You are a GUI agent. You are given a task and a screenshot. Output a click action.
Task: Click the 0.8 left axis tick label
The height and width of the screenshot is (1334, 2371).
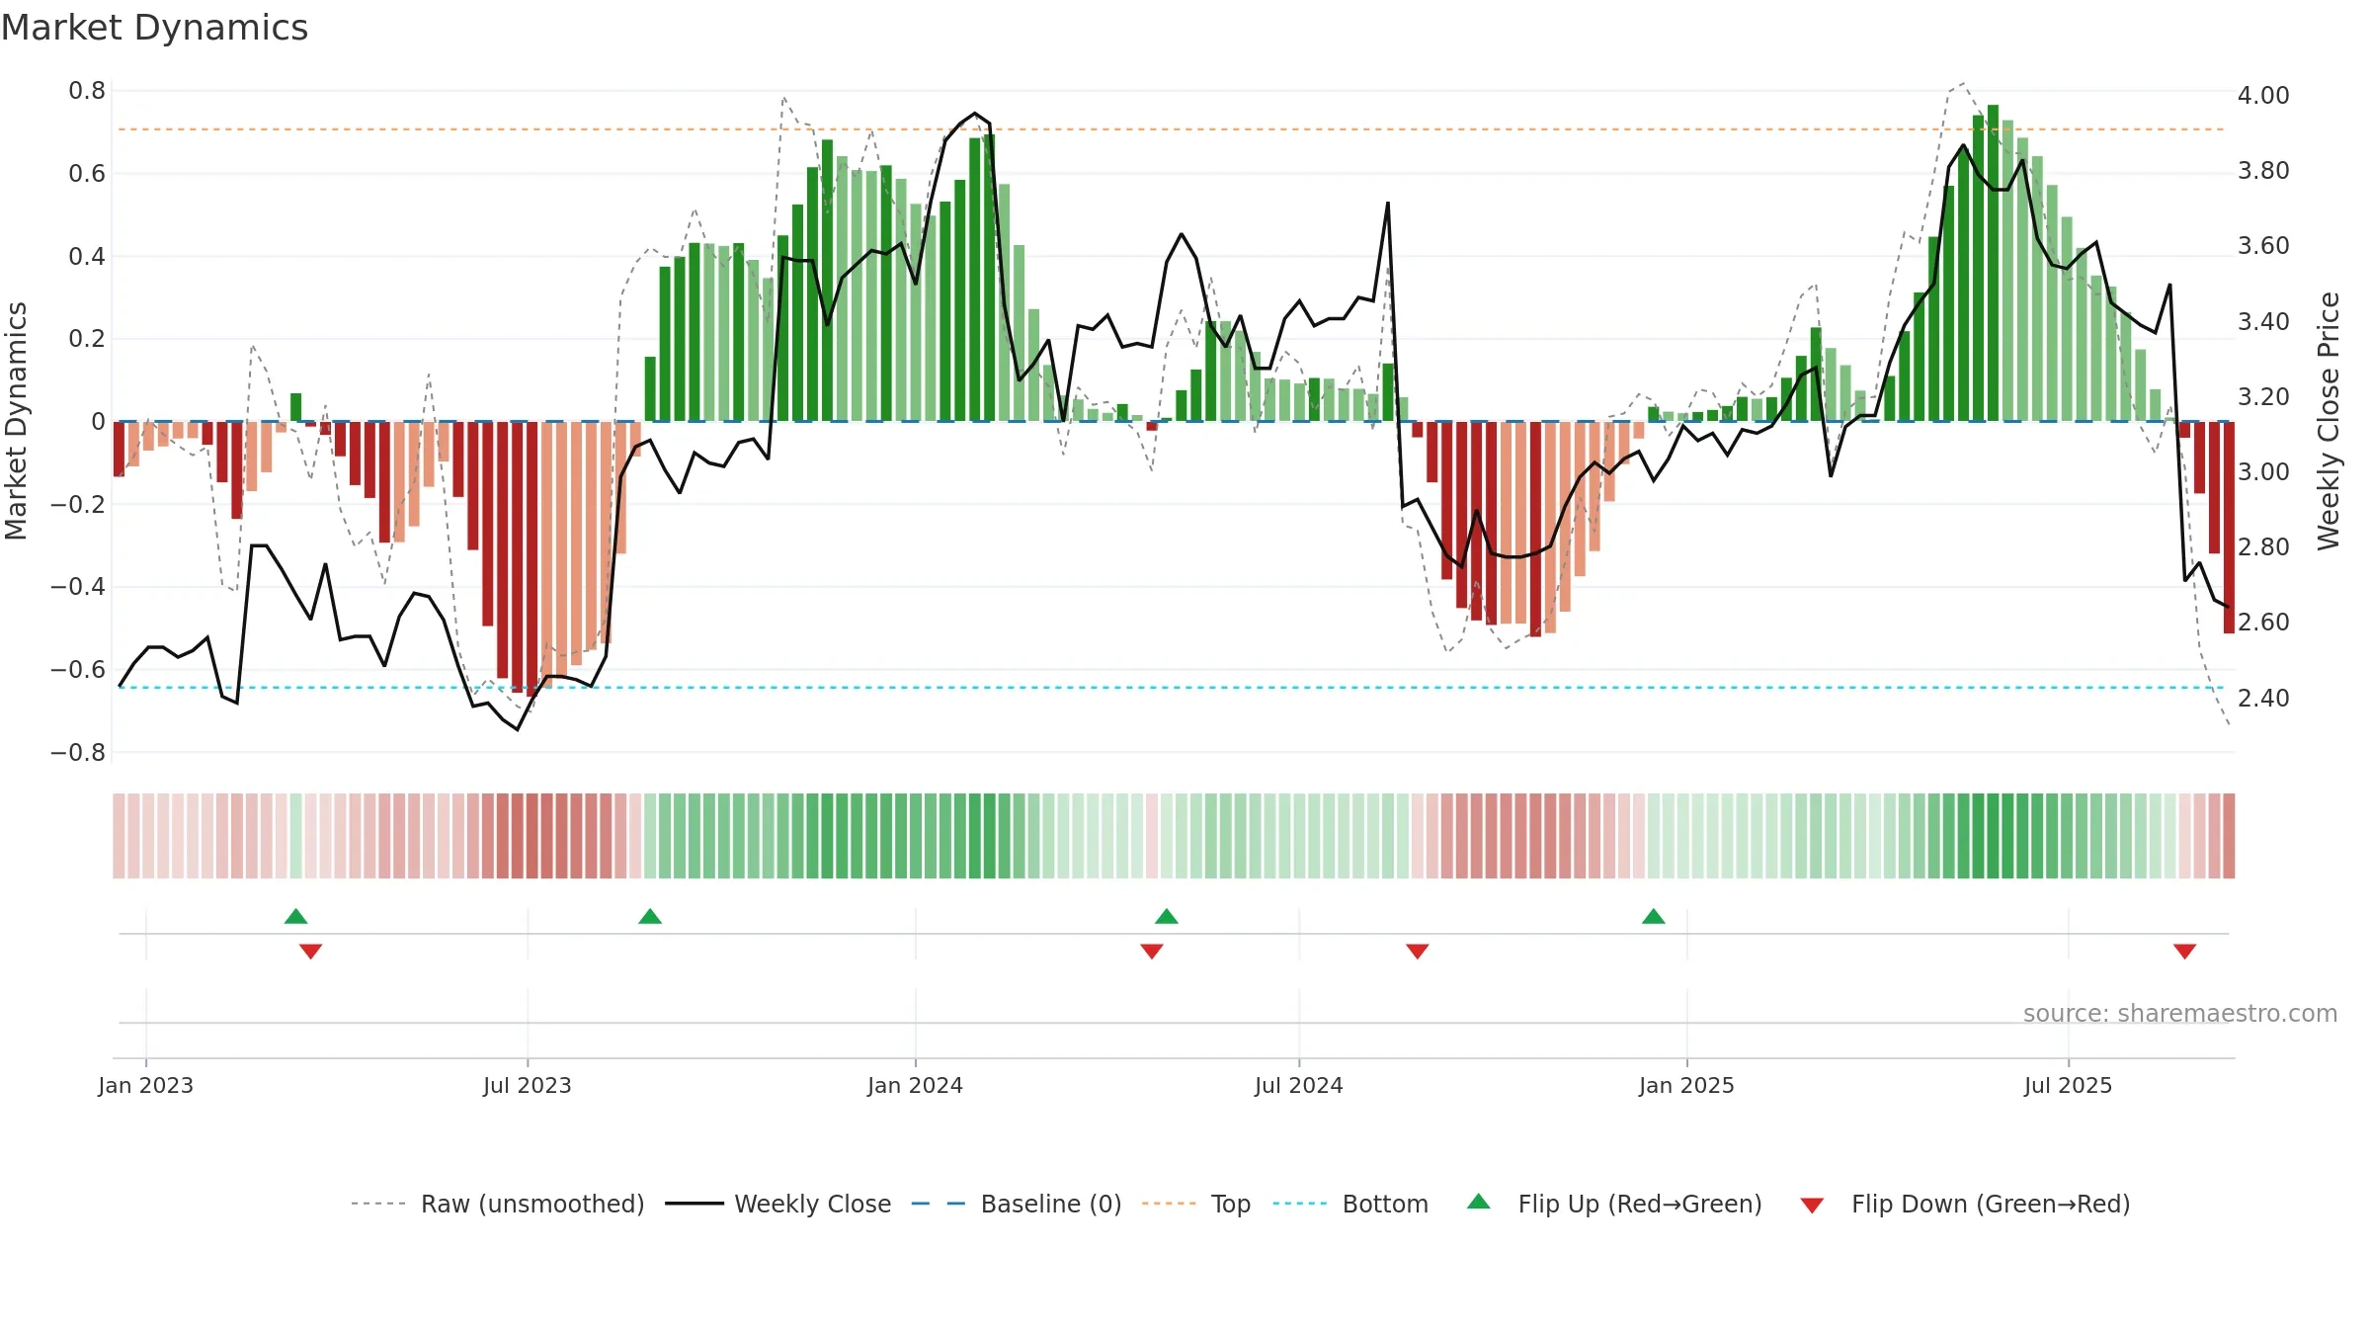click(87, 91)
